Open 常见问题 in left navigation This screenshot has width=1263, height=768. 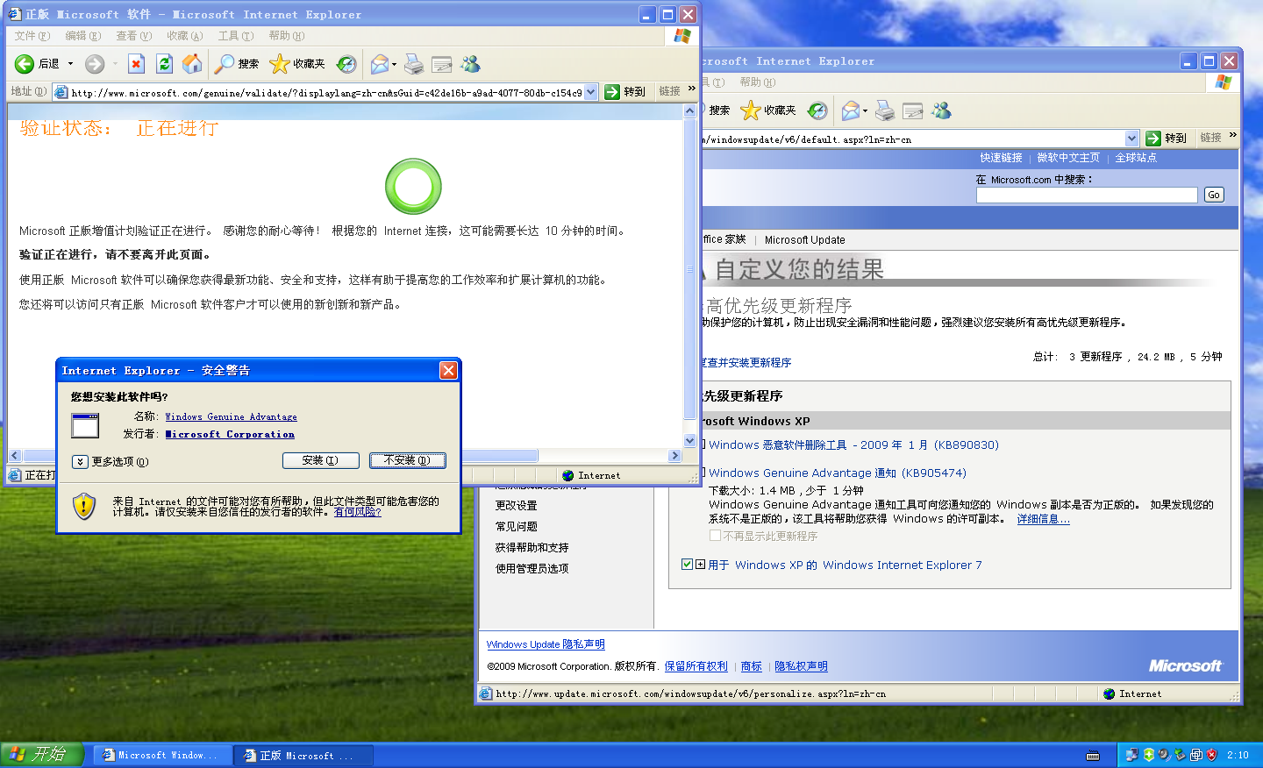(x=516, y=527)
